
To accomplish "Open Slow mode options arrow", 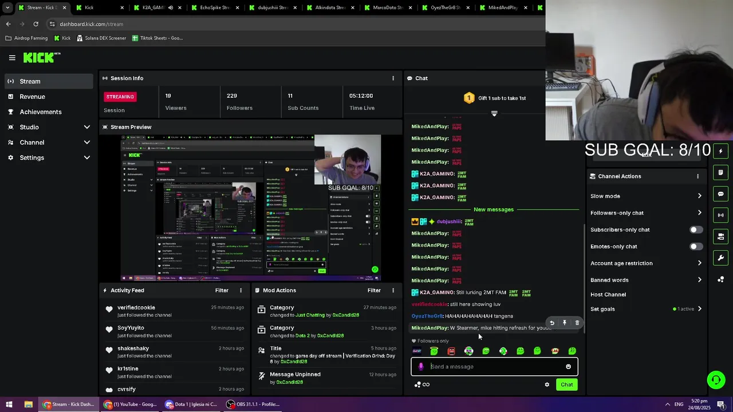I will pyautogui.click(x=699, y=196).
